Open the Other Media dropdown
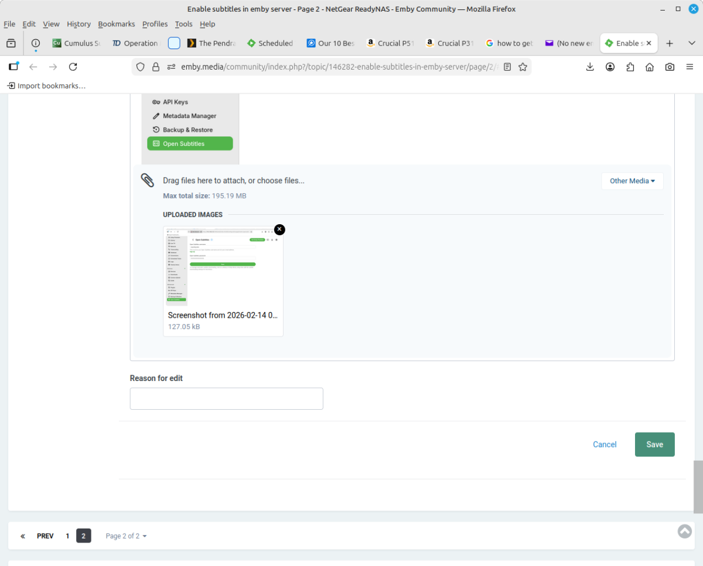Viewport: 703px width, 566px height. point(632,181)
